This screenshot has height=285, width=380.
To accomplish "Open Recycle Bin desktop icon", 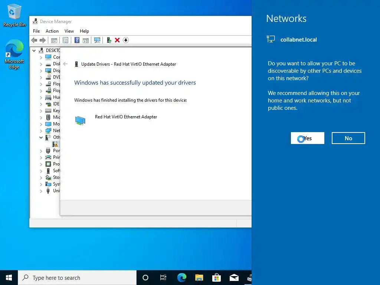I will point(14,15).
